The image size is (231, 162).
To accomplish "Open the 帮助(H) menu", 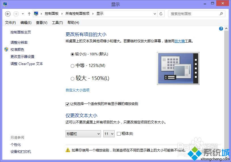I will tap(73, 22).
